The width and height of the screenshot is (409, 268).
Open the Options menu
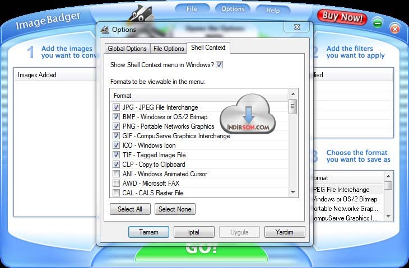233,9
